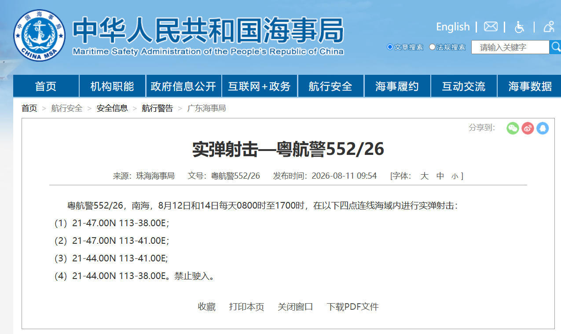Select the 文章搜索 radio button

click(x=390, y=47)
